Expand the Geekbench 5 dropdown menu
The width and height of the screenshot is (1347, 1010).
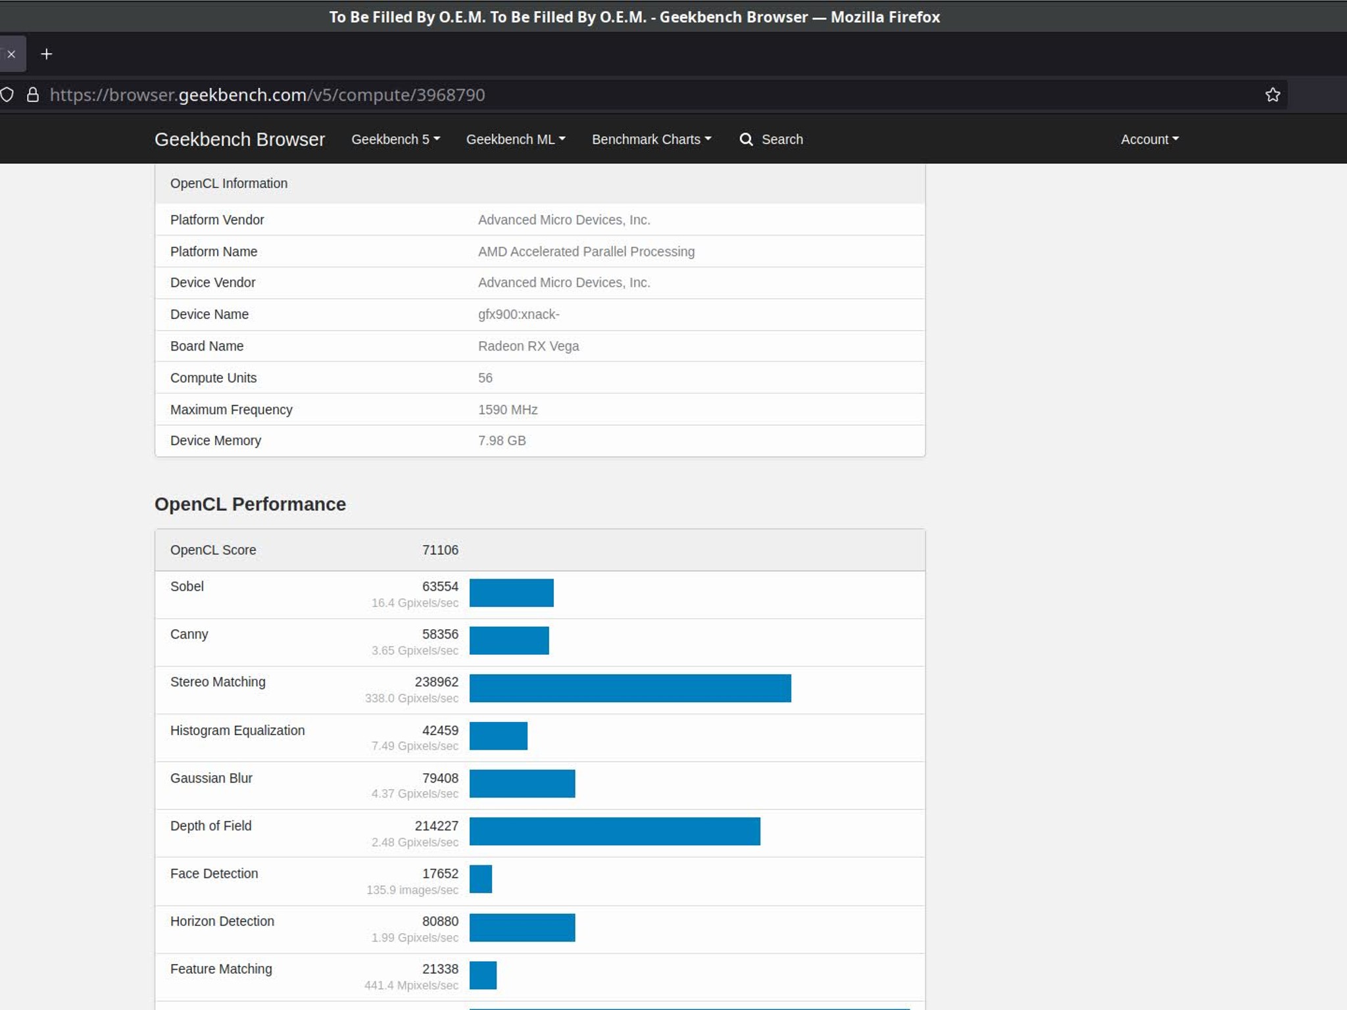pos(395,139)
